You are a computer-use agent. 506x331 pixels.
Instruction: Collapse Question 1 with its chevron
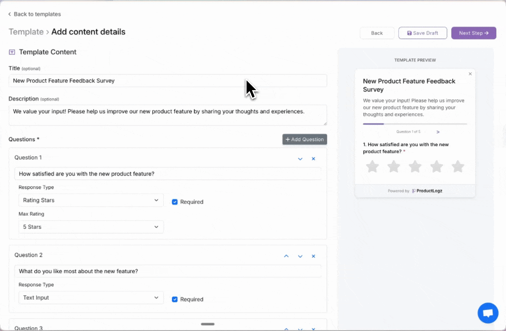coord(300,158)
